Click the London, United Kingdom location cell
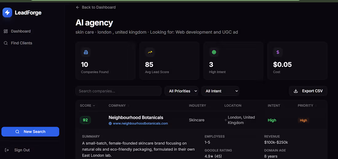The height and width of the screenshot is (159, 338). click(x=241, y=120)
